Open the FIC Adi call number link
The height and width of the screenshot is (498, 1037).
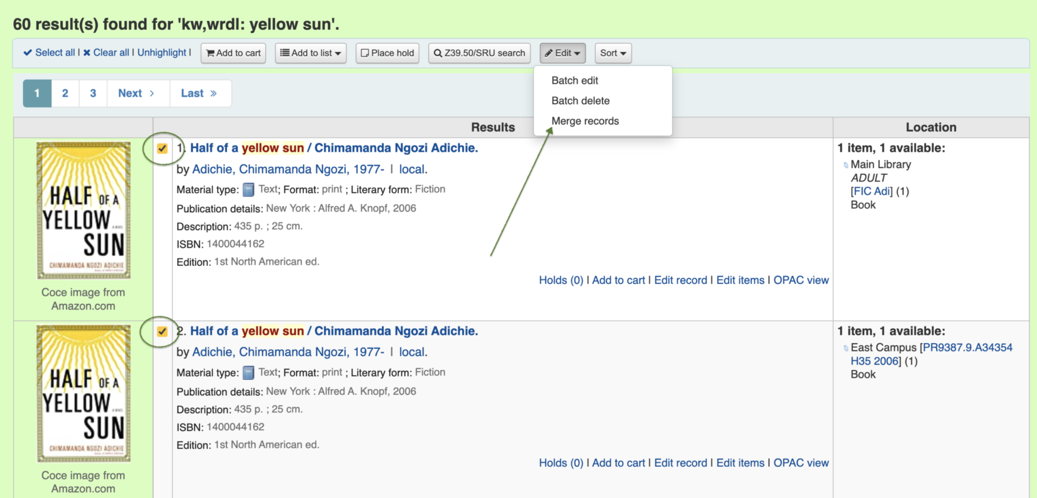pyautogui.click(x=872, y=192)
